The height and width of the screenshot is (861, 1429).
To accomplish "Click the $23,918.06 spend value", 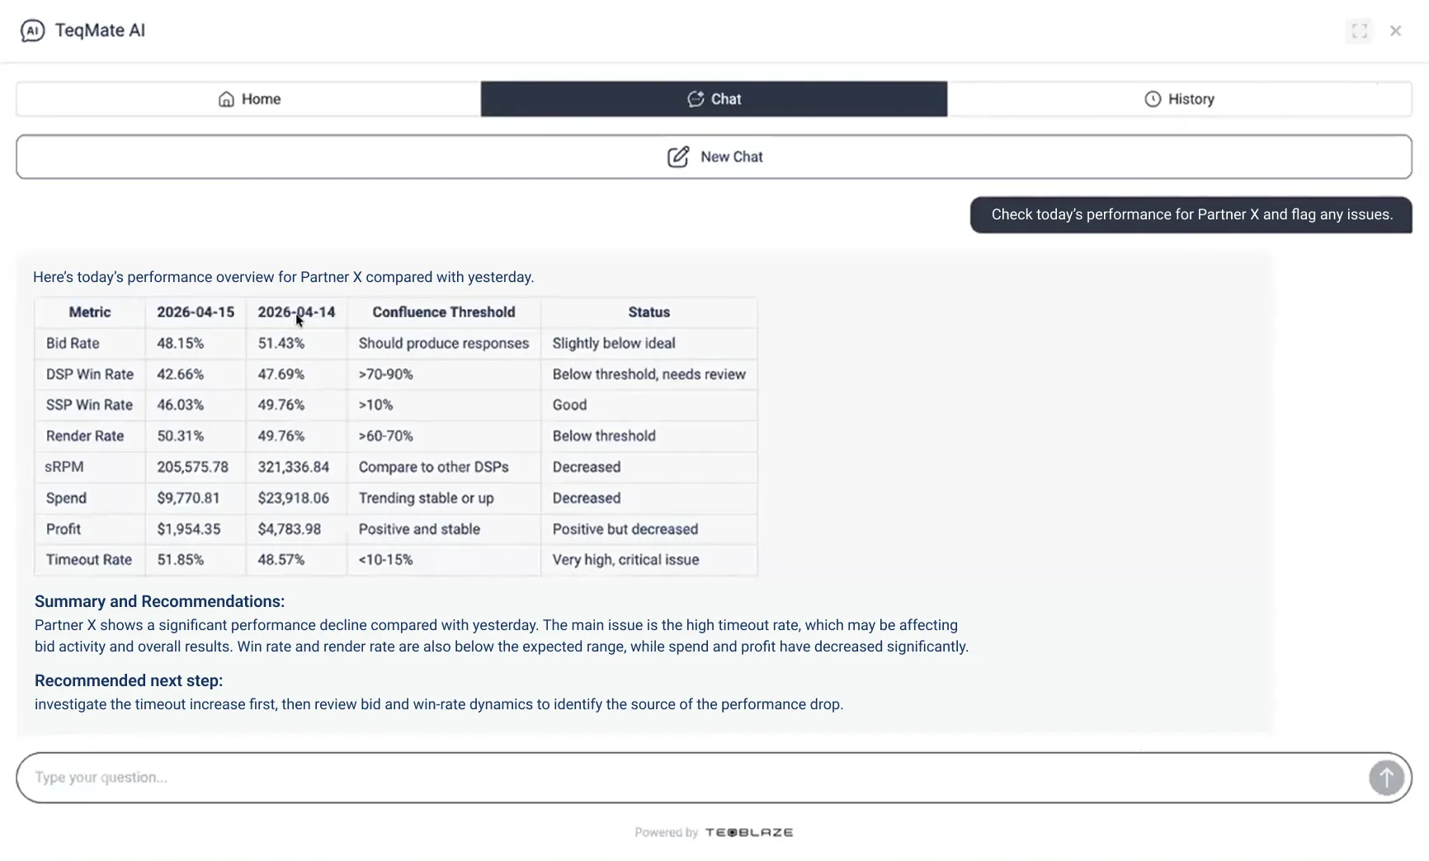I will (293, 498).
